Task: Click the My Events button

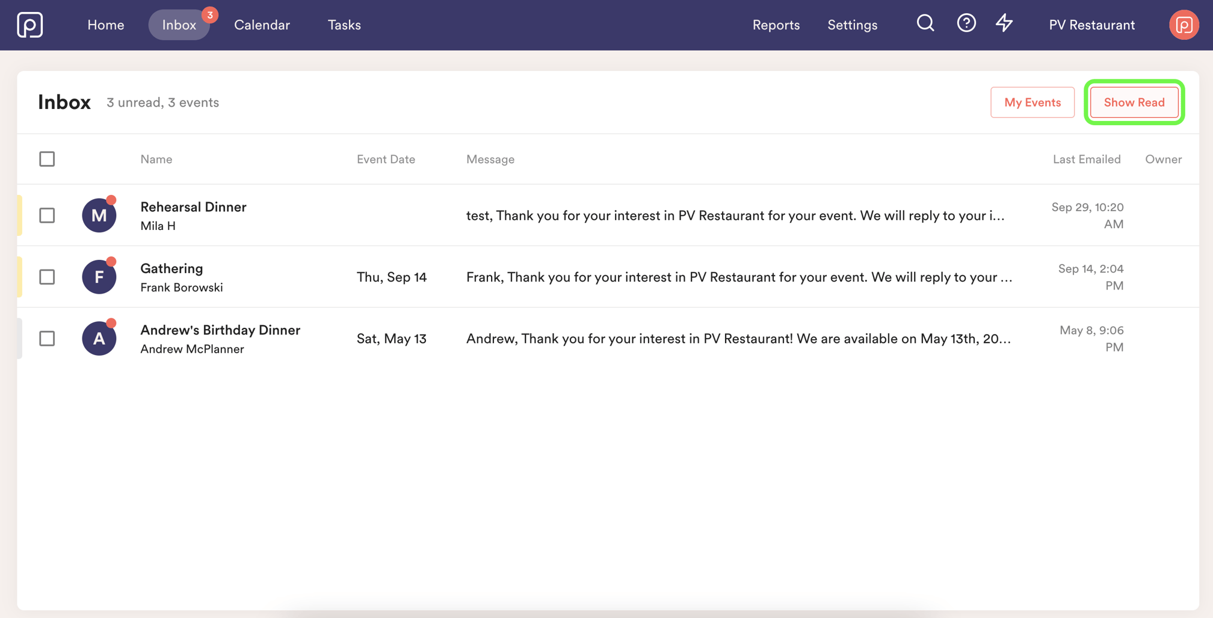Action: (1032, 102)
